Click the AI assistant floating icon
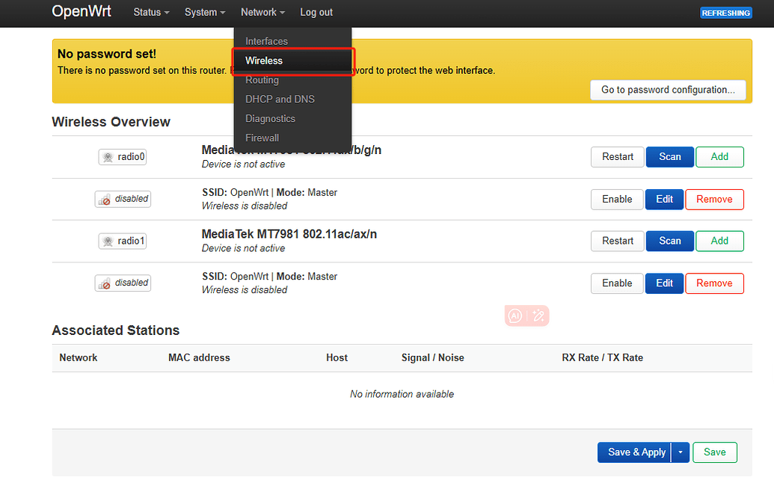This screenshot has width=774, height=489. (x=515, y=316)
